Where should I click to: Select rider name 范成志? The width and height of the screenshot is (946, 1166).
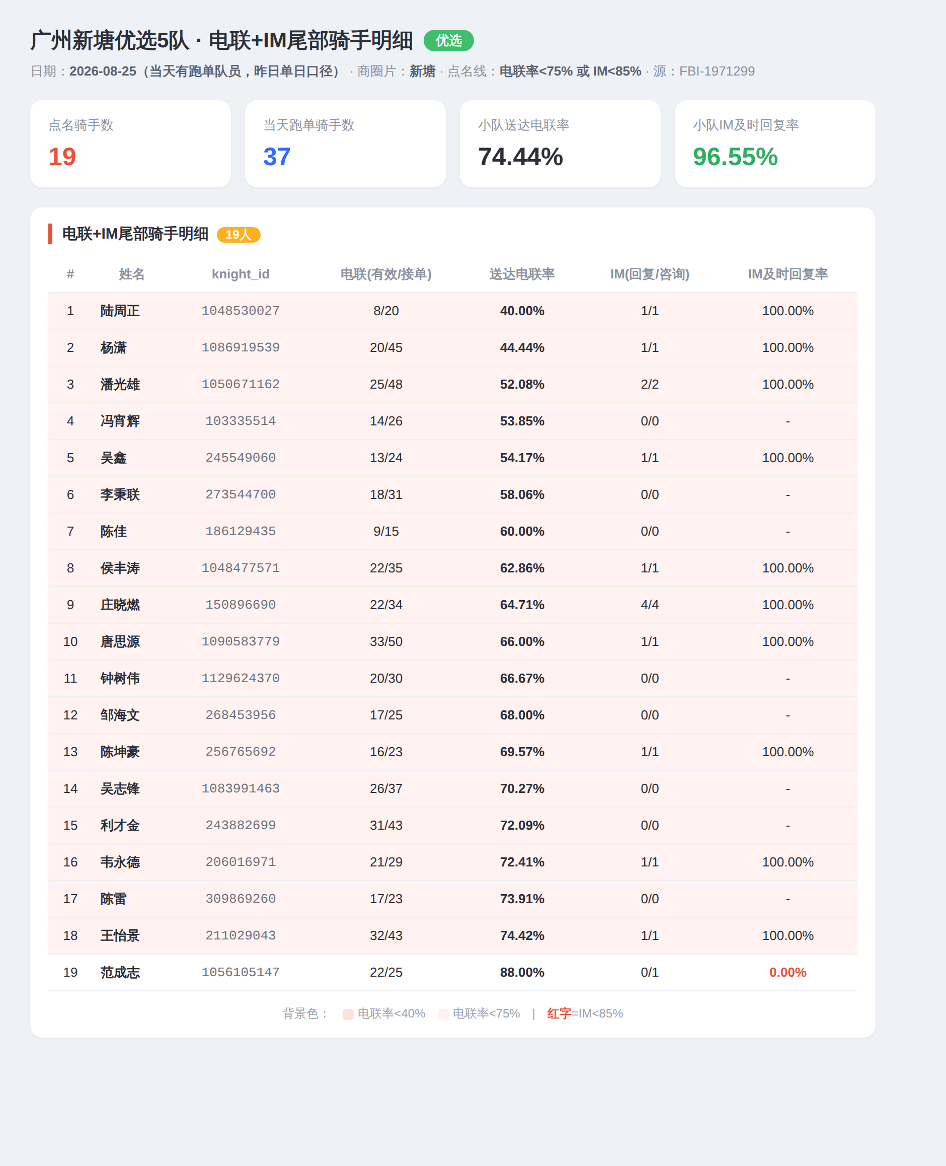(x=120, y=973)
